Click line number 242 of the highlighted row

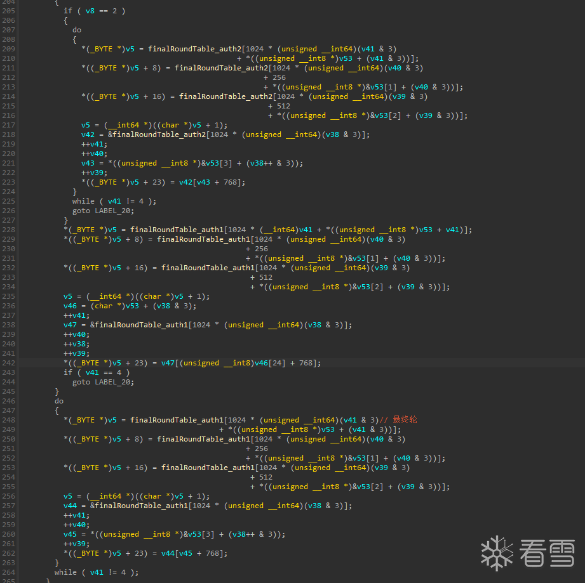coord(8,363)
